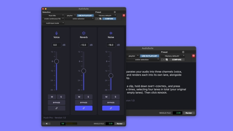Open entire selection dropdown in back window
233x131 pixels.
(143, 60)
